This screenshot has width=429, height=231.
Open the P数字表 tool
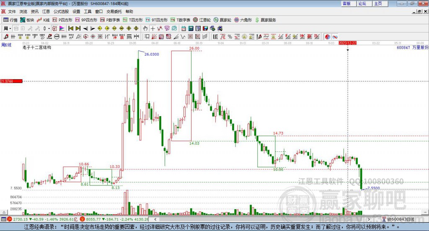(x=110, y=20)
